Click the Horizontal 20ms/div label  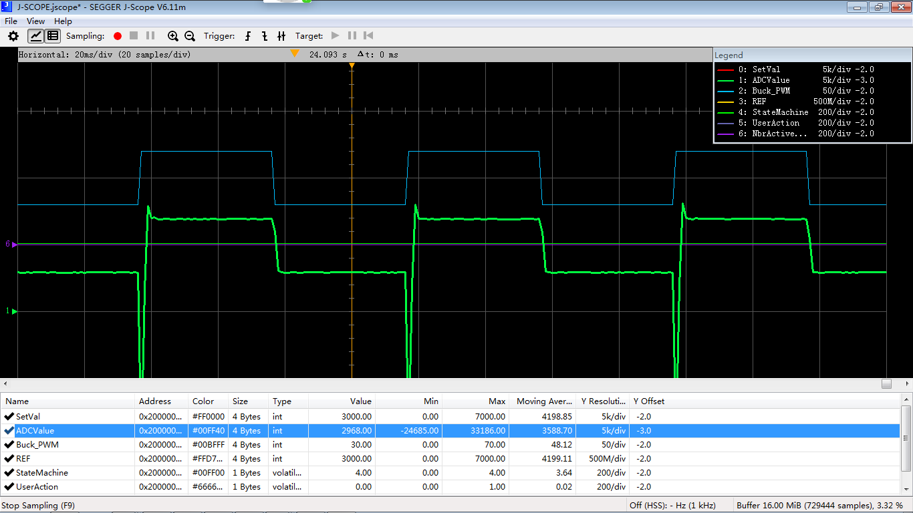pos(104,55)
